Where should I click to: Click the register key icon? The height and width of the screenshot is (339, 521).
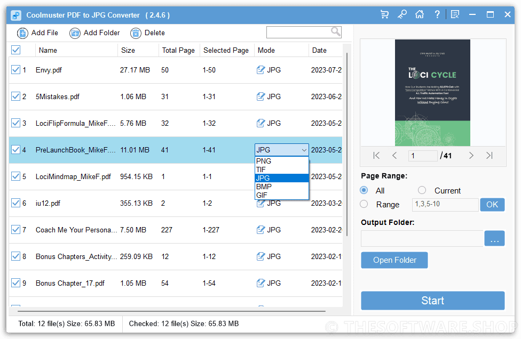click(x=402, y=14)
